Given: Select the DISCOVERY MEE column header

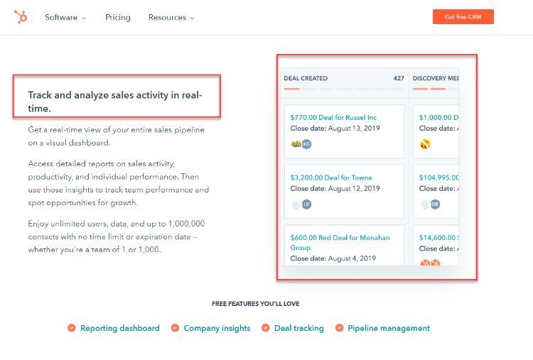Looking at the screenshot, I should tap(436, 78).
